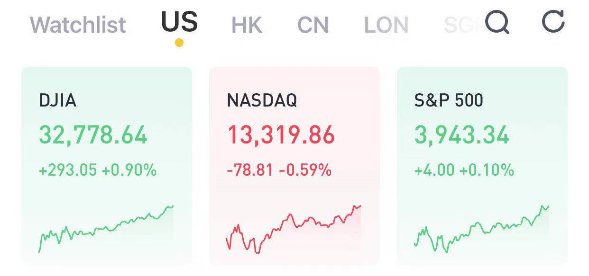Click the DJIA value 32,778.64
Viewport: 589px width, 276px height.
[93, 134]
